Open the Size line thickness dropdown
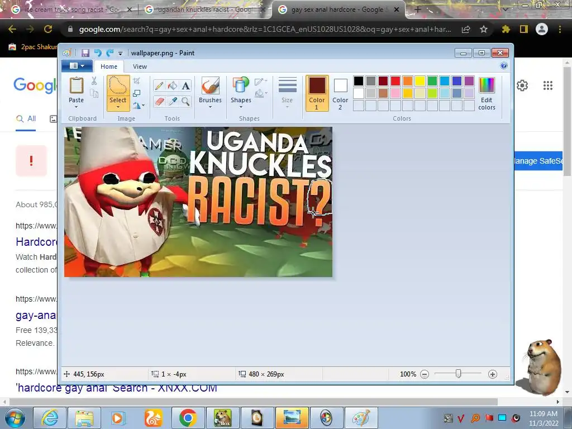572x429 pixels. point(287,93)
